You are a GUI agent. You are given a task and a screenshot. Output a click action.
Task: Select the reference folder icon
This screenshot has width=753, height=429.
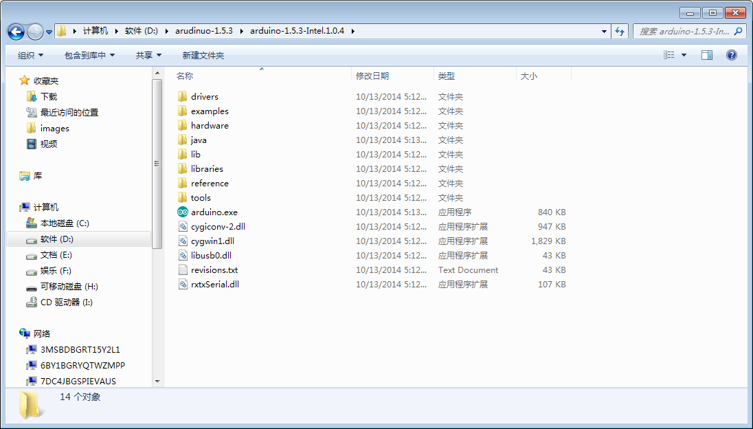pyautogui.click(x=183, y=183)
